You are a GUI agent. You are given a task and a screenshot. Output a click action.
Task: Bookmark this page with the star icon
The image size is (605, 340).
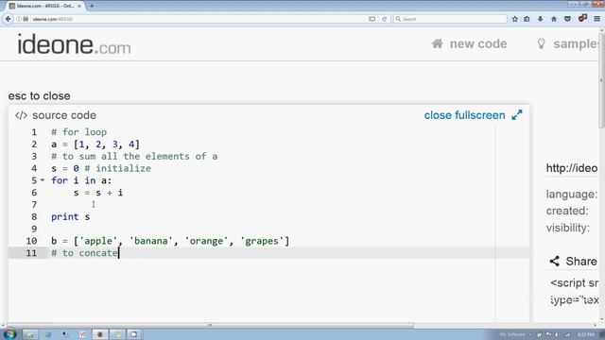click(x=514, y=19)
